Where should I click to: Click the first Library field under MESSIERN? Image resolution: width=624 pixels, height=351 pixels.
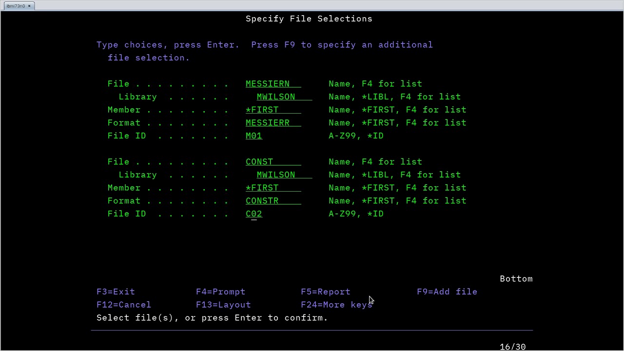[x=284, y=97]
